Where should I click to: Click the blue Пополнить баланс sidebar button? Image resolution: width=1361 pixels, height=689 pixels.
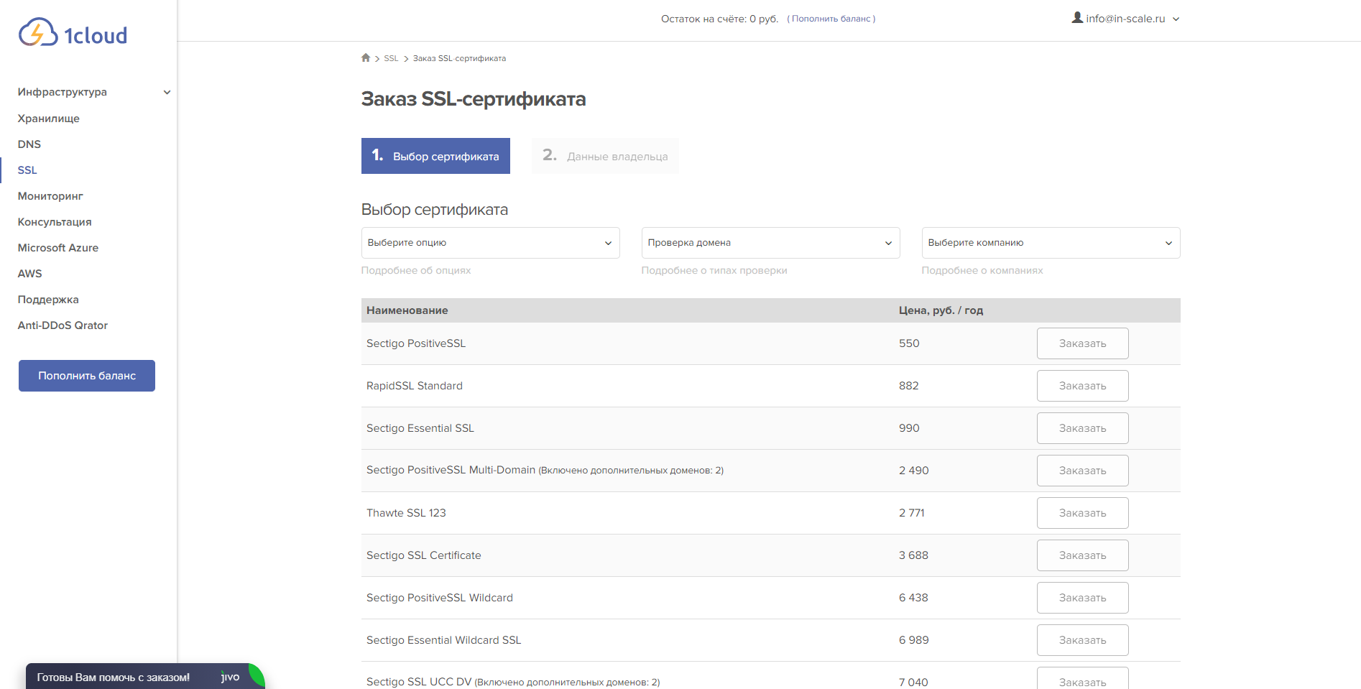click(x=87, y=376)
